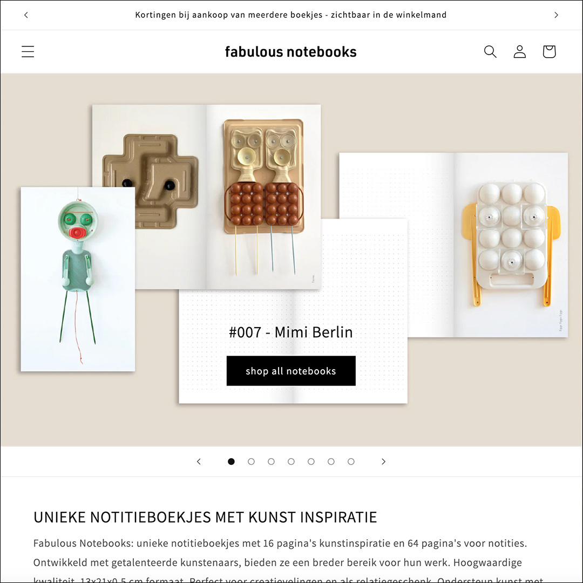Go to previous slideshow slide
Screen dimensions: 583x583
199,462
